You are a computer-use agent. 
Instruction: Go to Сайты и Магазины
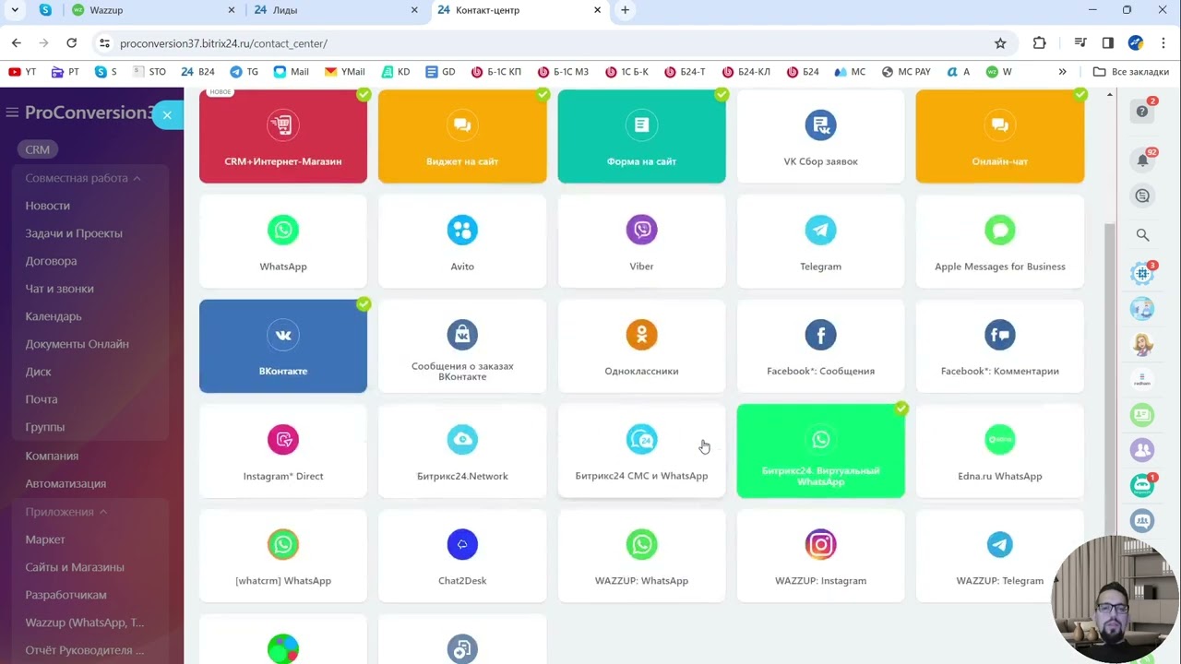[75, 567]
